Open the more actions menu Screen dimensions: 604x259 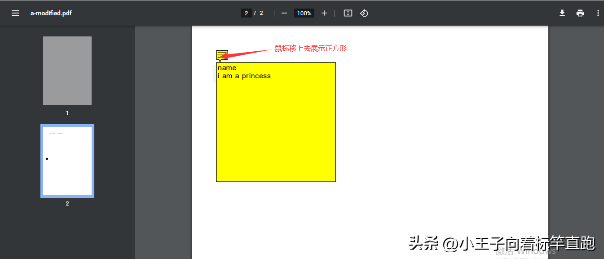[x=598, y=13]
